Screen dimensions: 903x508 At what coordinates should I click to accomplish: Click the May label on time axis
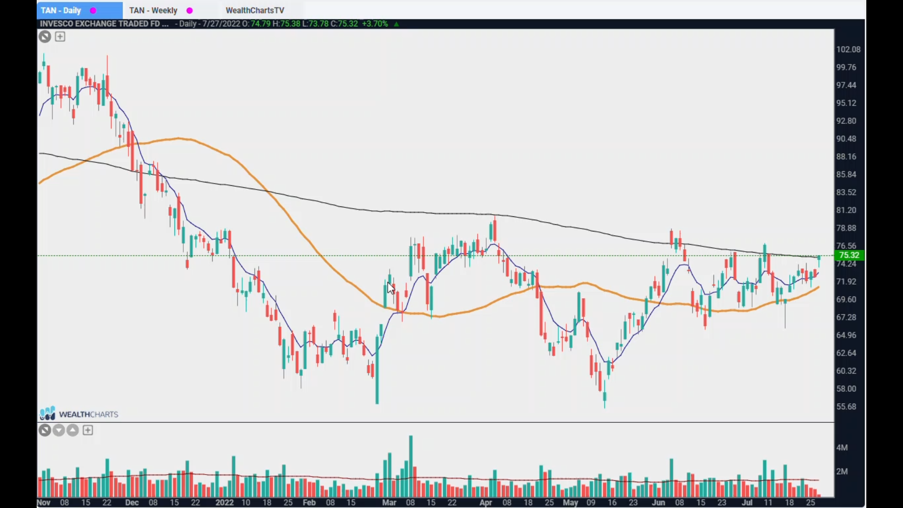(570, 503)
